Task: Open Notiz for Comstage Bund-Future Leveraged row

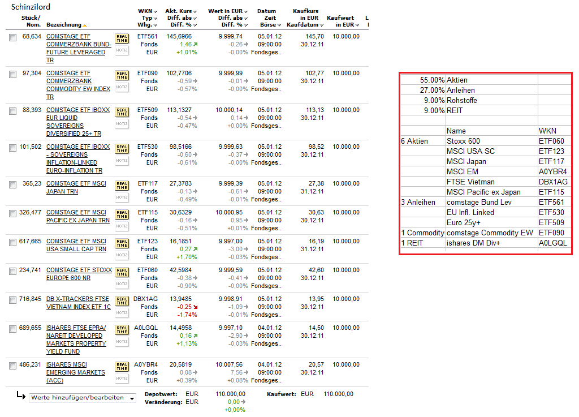Action: point(122,50)
